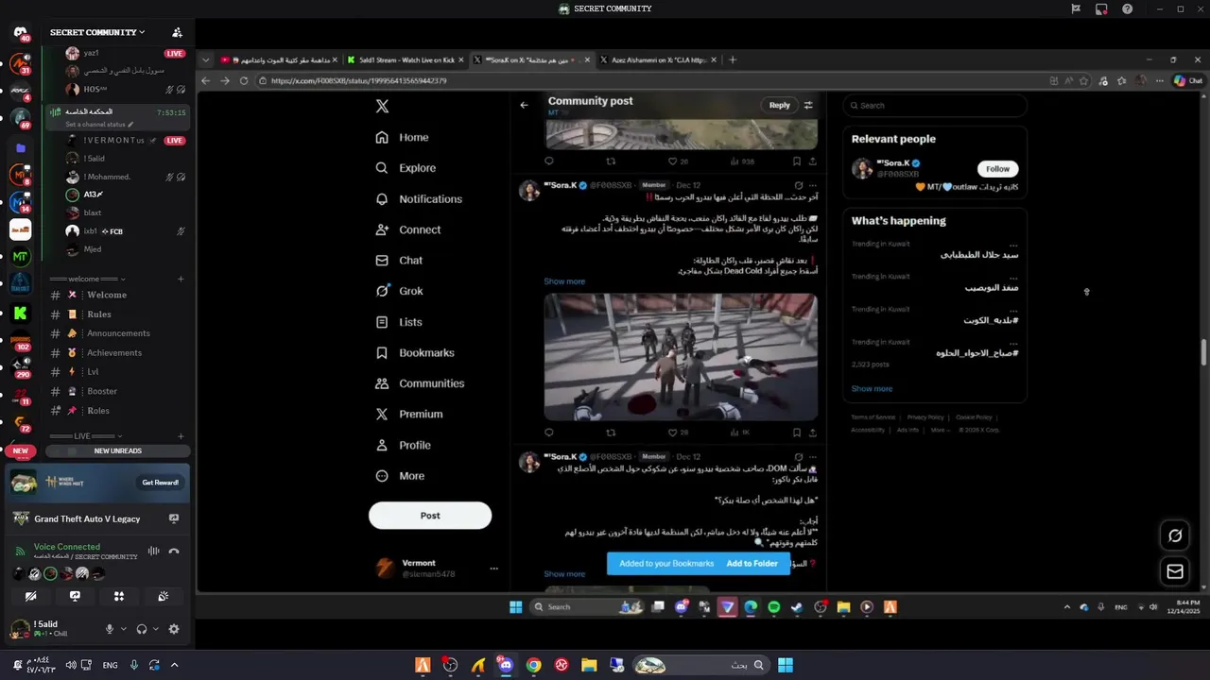This screenshot has height=680, width=1210.
Task: Add channel to welcome category plus
Action: [x=181, y=279]
